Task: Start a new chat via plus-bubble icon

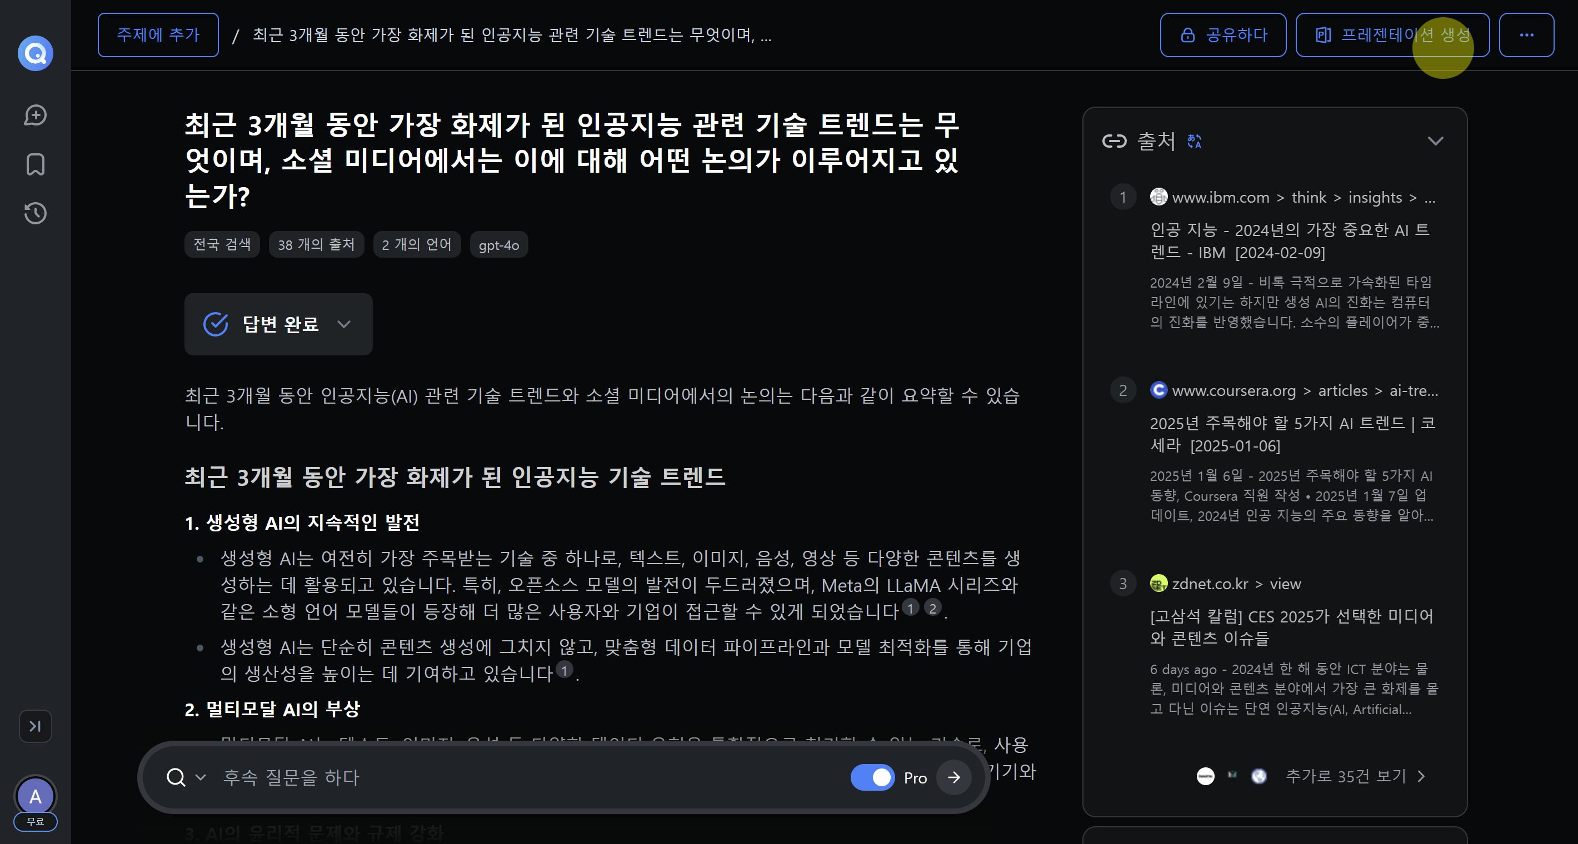Action: 35,115
